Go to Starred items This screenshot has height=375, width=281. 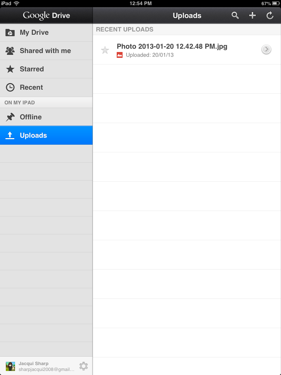(46, 69)
